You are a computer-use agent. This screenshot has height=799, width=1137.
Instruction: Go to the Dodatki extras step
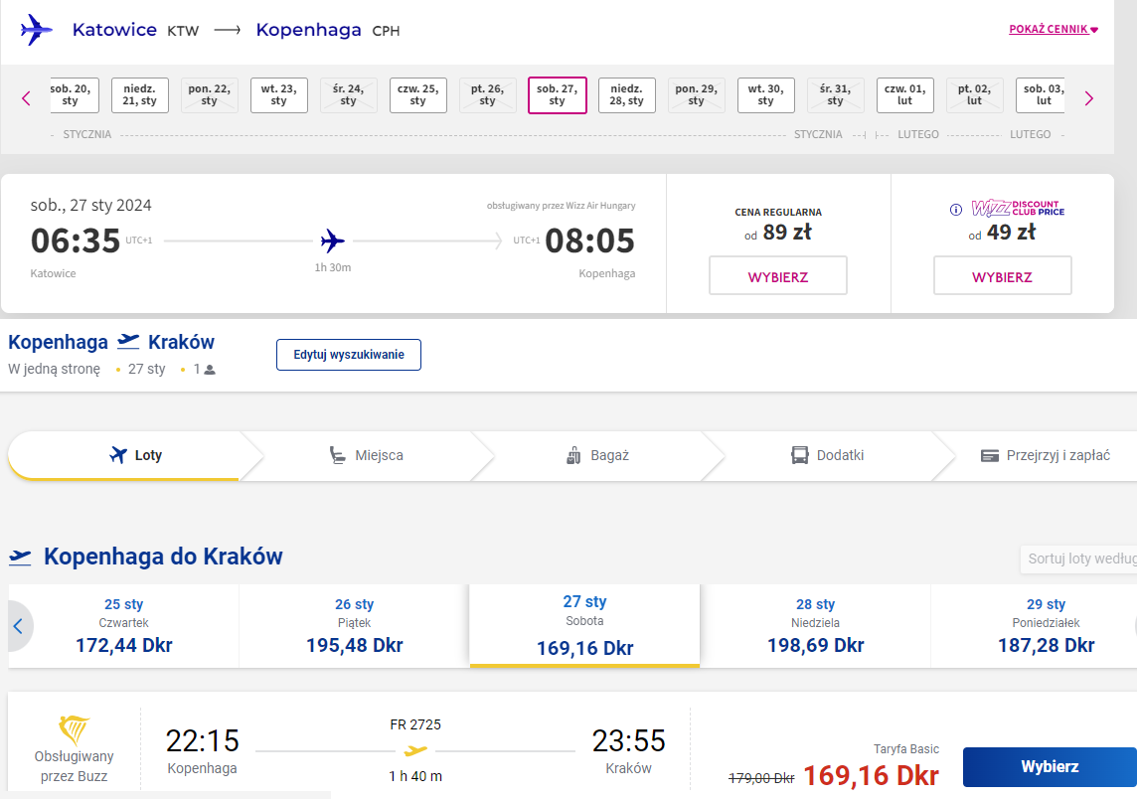tap(827, 455)
